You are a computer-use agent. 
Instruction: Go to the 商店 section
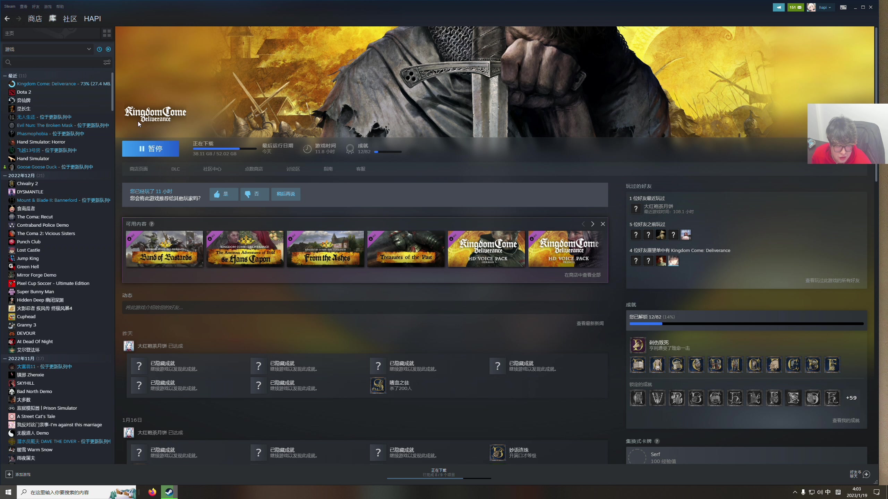click(x=35, y=19)
